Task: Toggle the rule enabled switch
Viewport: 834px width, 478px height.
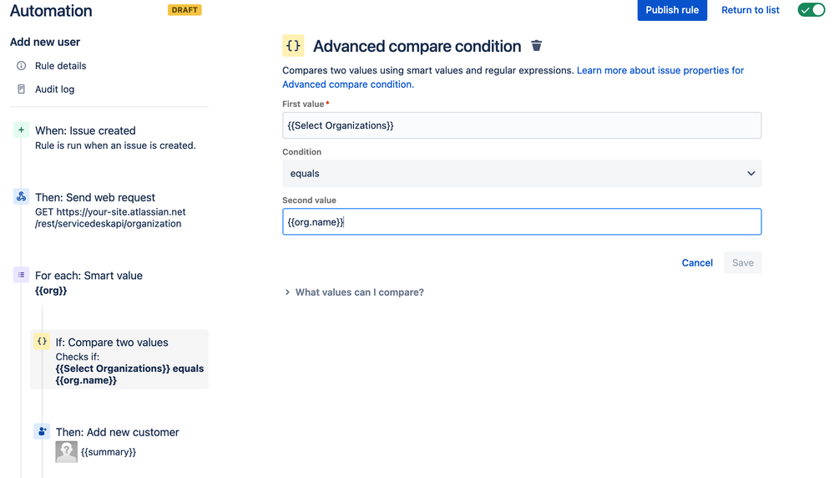Action: tap(811, 9)
